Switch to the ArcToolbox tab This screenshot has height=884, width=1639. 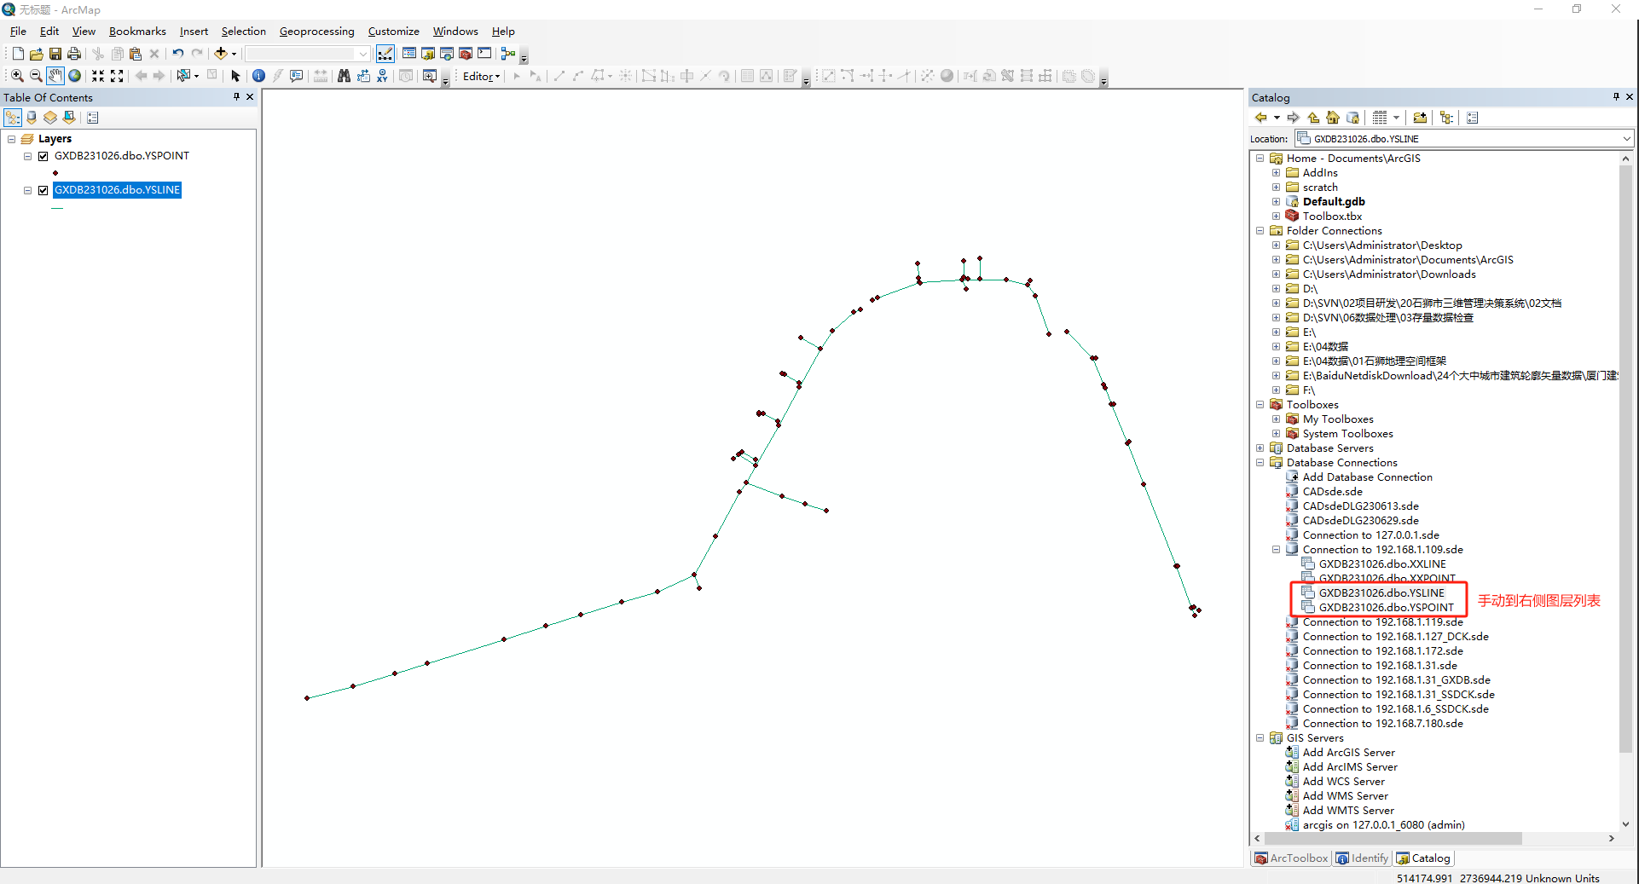pyautogui.click(x=1290, y=858)
